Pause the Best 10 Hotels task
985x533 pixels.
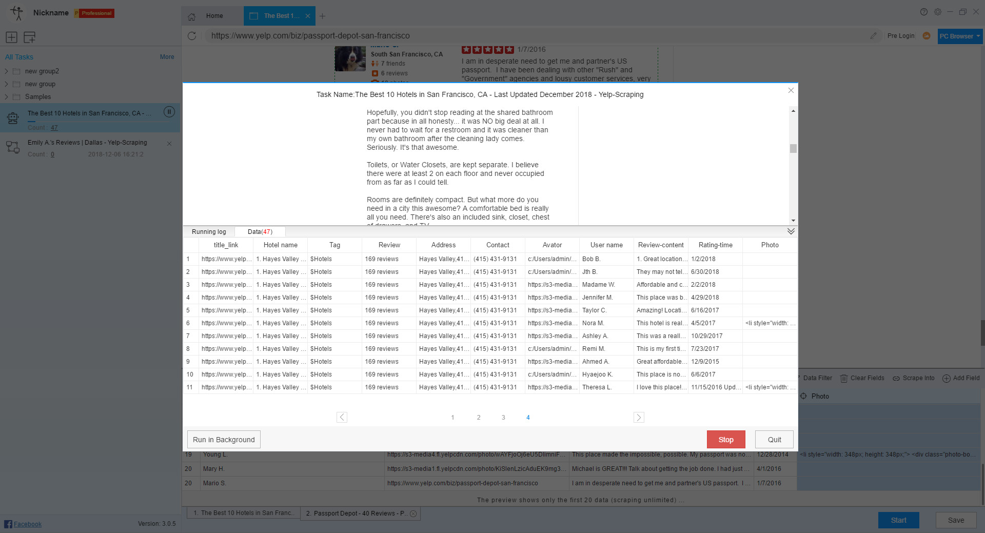169,112
